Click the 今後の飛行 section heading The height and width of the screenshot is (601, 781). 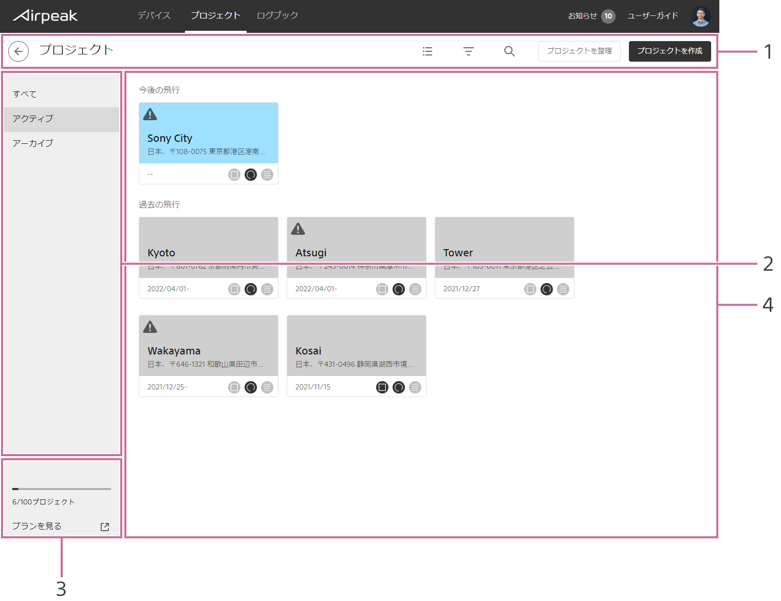[159, 90]
